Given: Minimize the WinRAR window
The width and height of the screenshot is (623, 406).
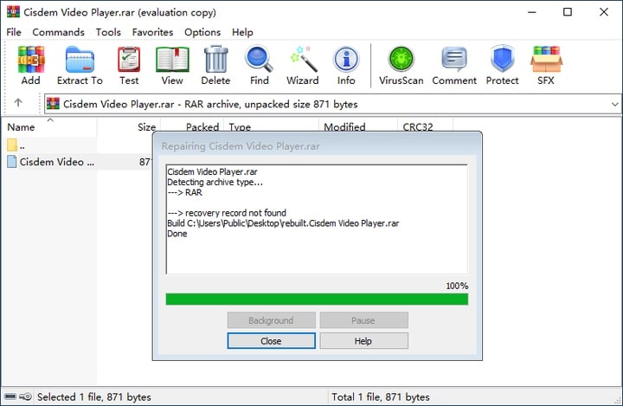Looking at the screenshot, I should (x=531, y=12).
